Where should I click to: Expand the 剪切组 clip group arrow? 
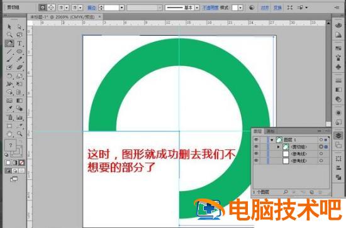(279, 147)
